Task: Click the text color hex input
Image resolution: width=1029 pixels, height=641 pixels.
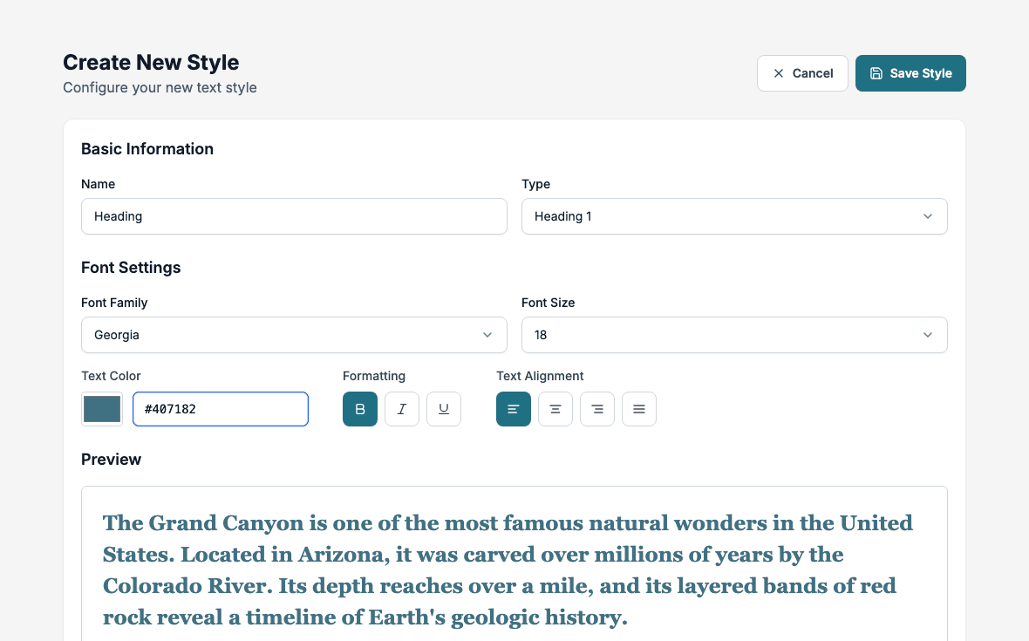Action: pos(221,409)
